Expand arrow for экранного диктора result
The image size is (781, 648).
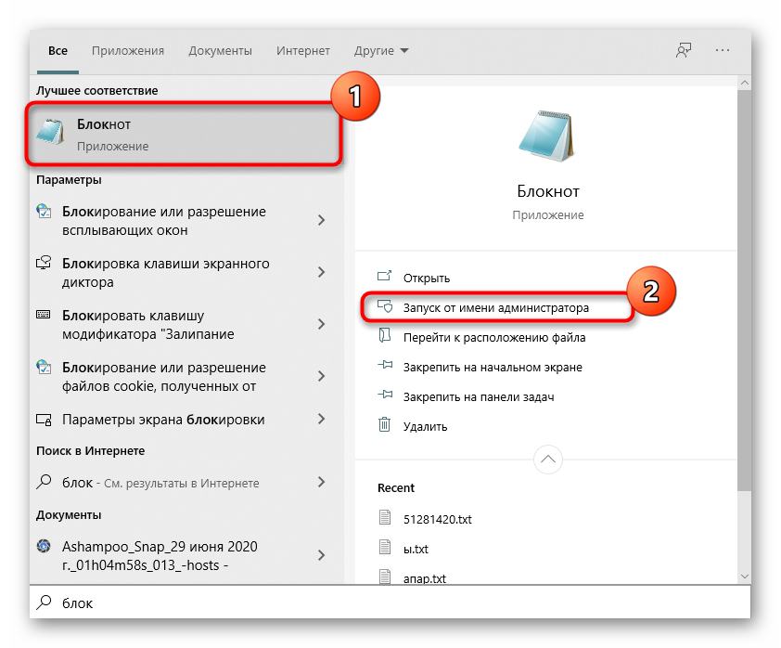(321, 272)
